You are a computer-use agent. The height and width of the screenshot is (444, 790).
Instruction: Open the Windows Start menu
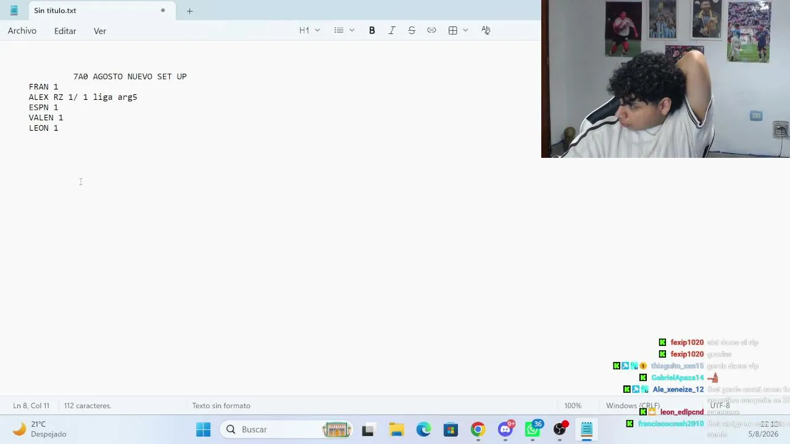(203, 429)
